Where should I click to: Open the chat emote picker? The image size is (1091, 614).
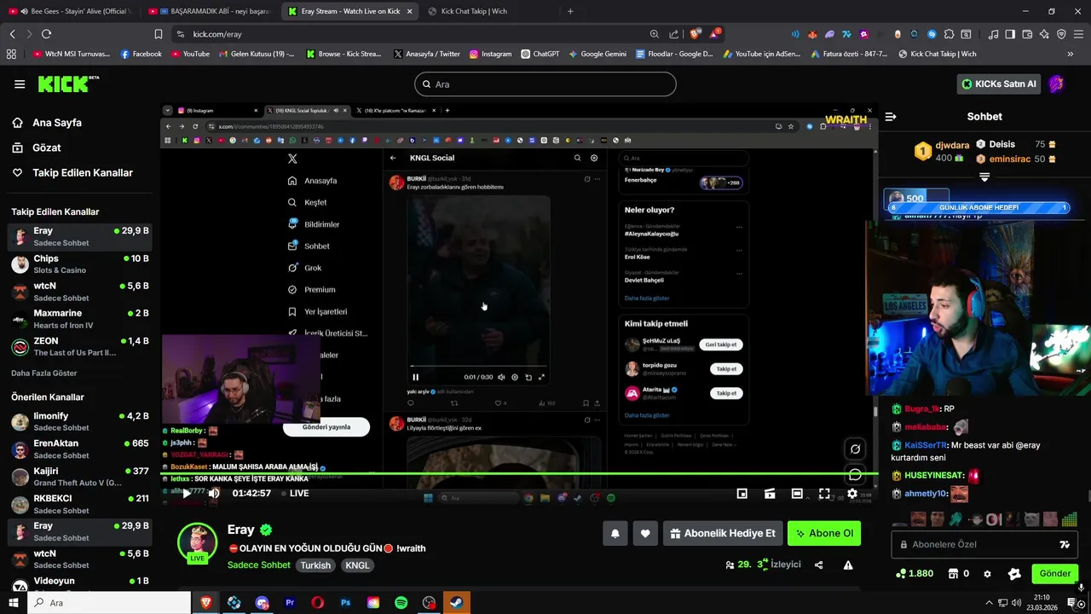1065,544
